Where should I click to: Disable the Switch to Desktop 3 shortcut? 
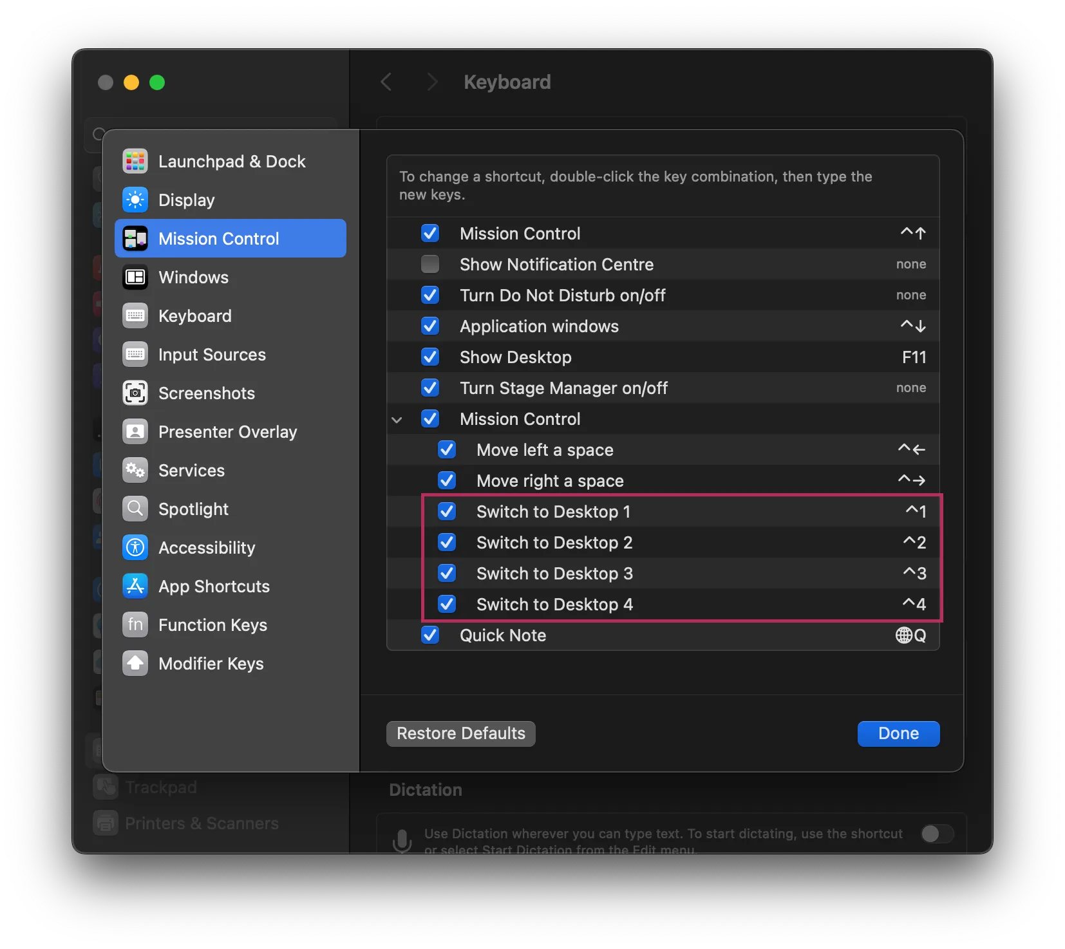tap(447, 573)
